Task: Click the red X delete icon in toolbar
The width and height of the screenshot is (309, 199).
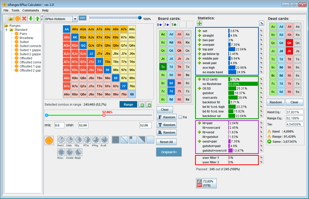Action: pyautogui.click(x=24, y=18)
